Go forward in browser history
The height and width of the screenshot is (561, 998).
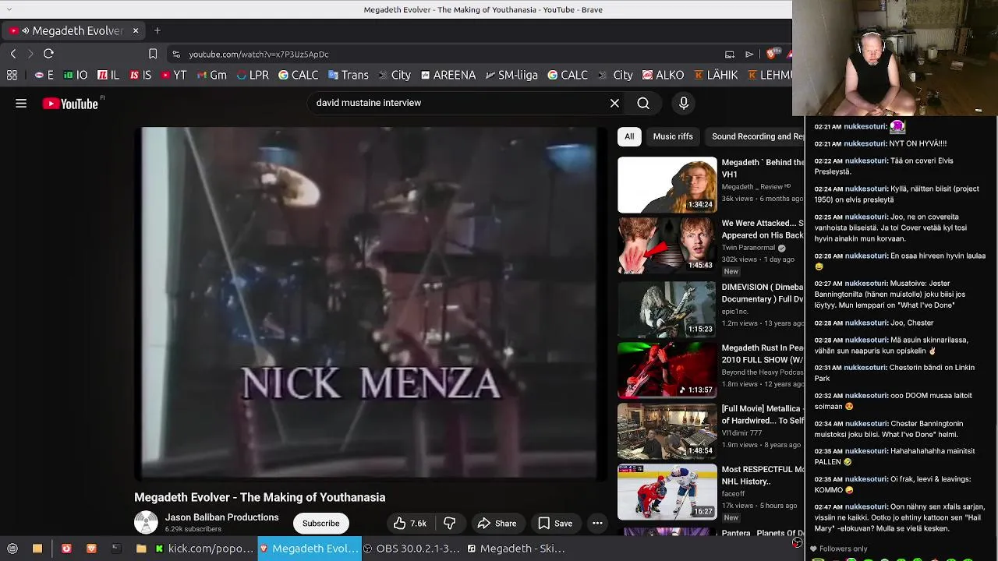tap(30, 54)
